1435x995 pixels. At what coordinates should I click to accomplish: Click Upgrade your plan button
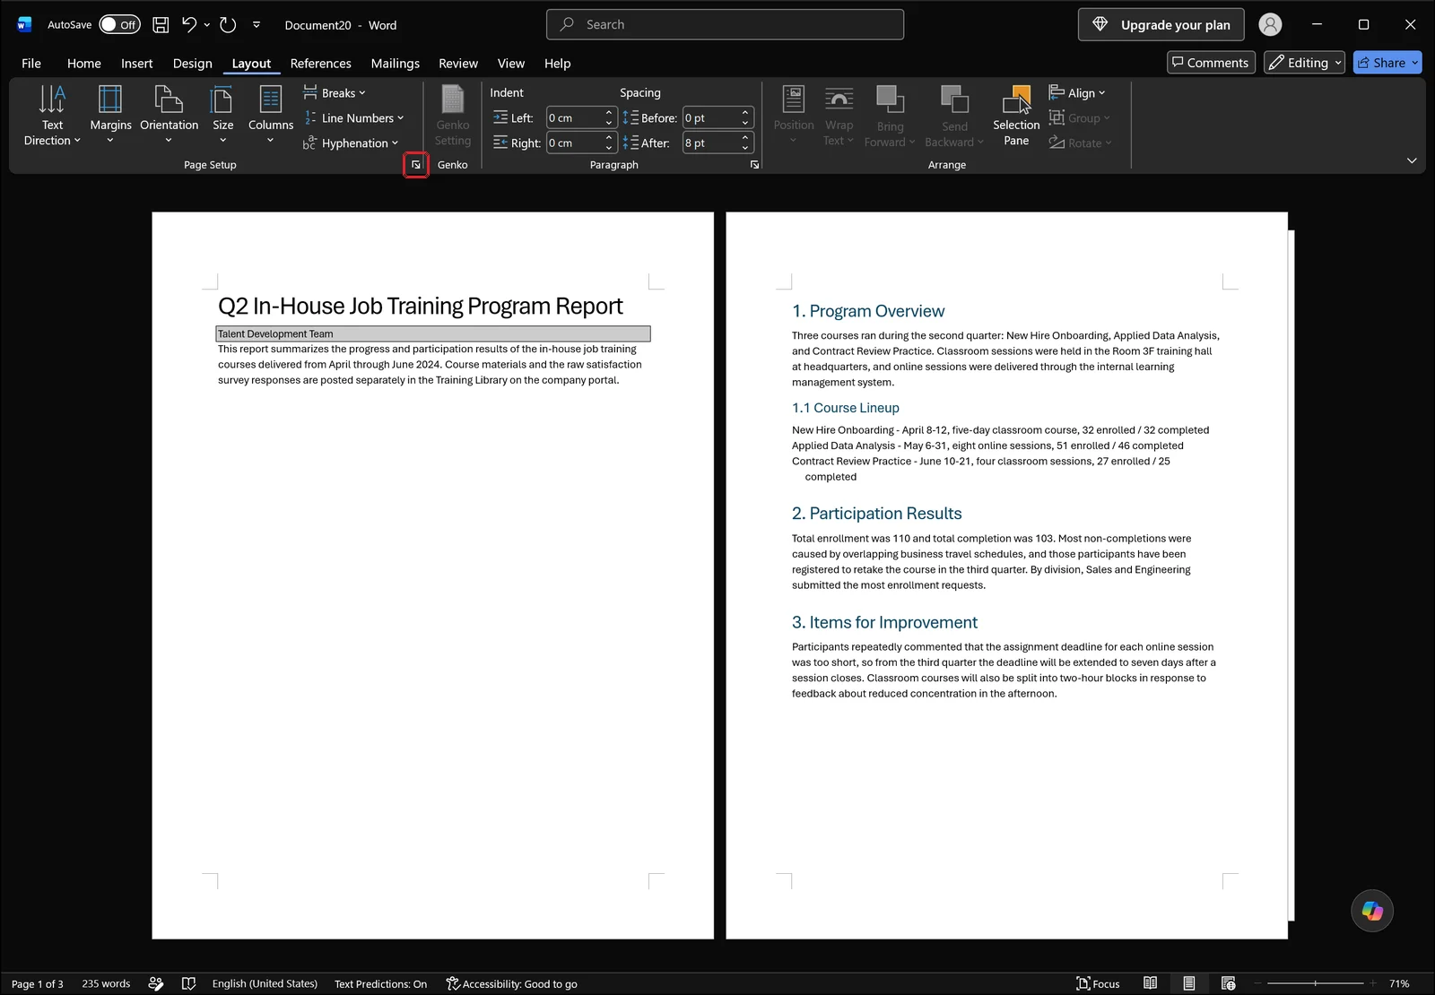[x=1161, y=25]
